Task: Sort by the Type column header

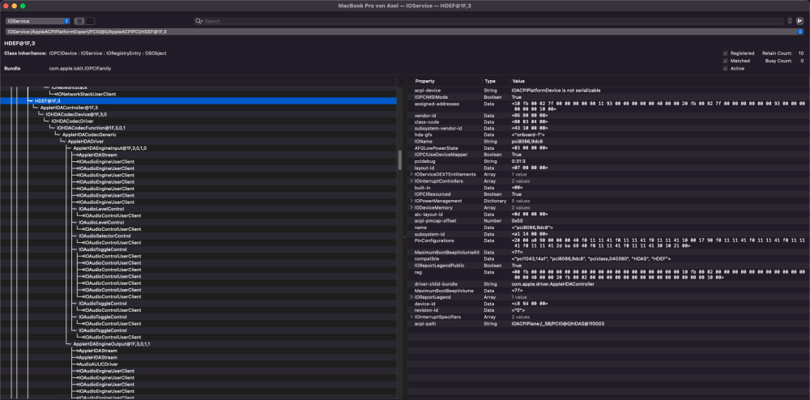Action: coord(496,81)
